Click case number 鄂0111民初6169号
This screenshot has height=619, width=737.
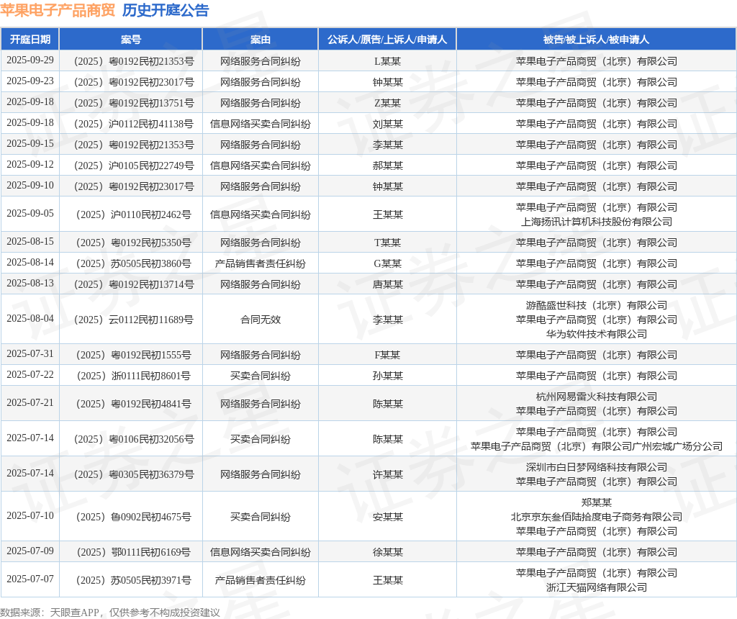click(x=151, y=552)
